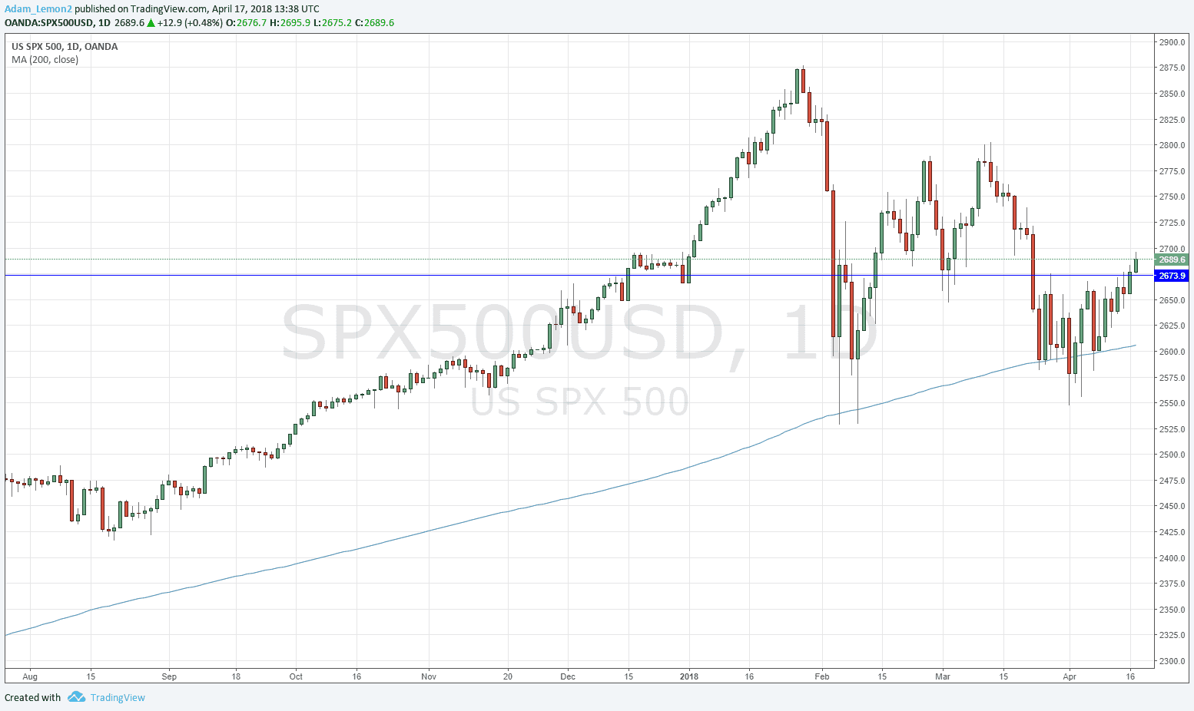Viewport: 1194px width, 711px height.
Task: Click the Aug label on time axis
Action: coord(30,676)
